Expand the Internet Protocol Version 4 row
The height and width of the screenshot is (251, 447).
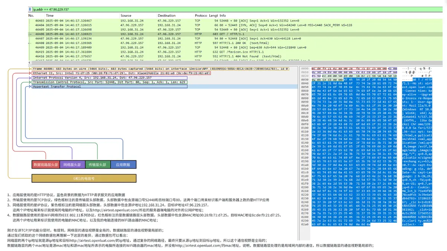(x=109, y=78)
